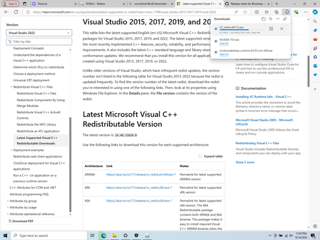Add this page to favorites

[x=245, y=12]
